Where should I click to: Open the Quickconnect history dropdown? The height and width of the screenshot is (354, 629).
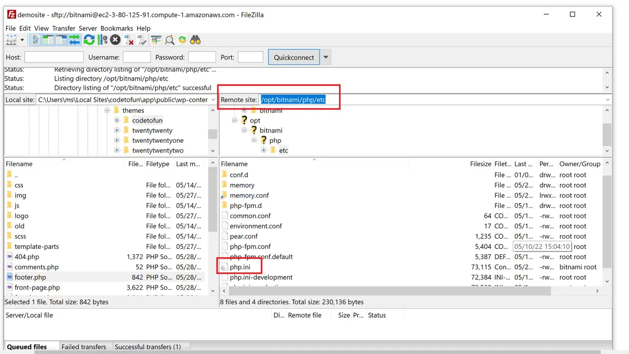[x=326, y=57]
